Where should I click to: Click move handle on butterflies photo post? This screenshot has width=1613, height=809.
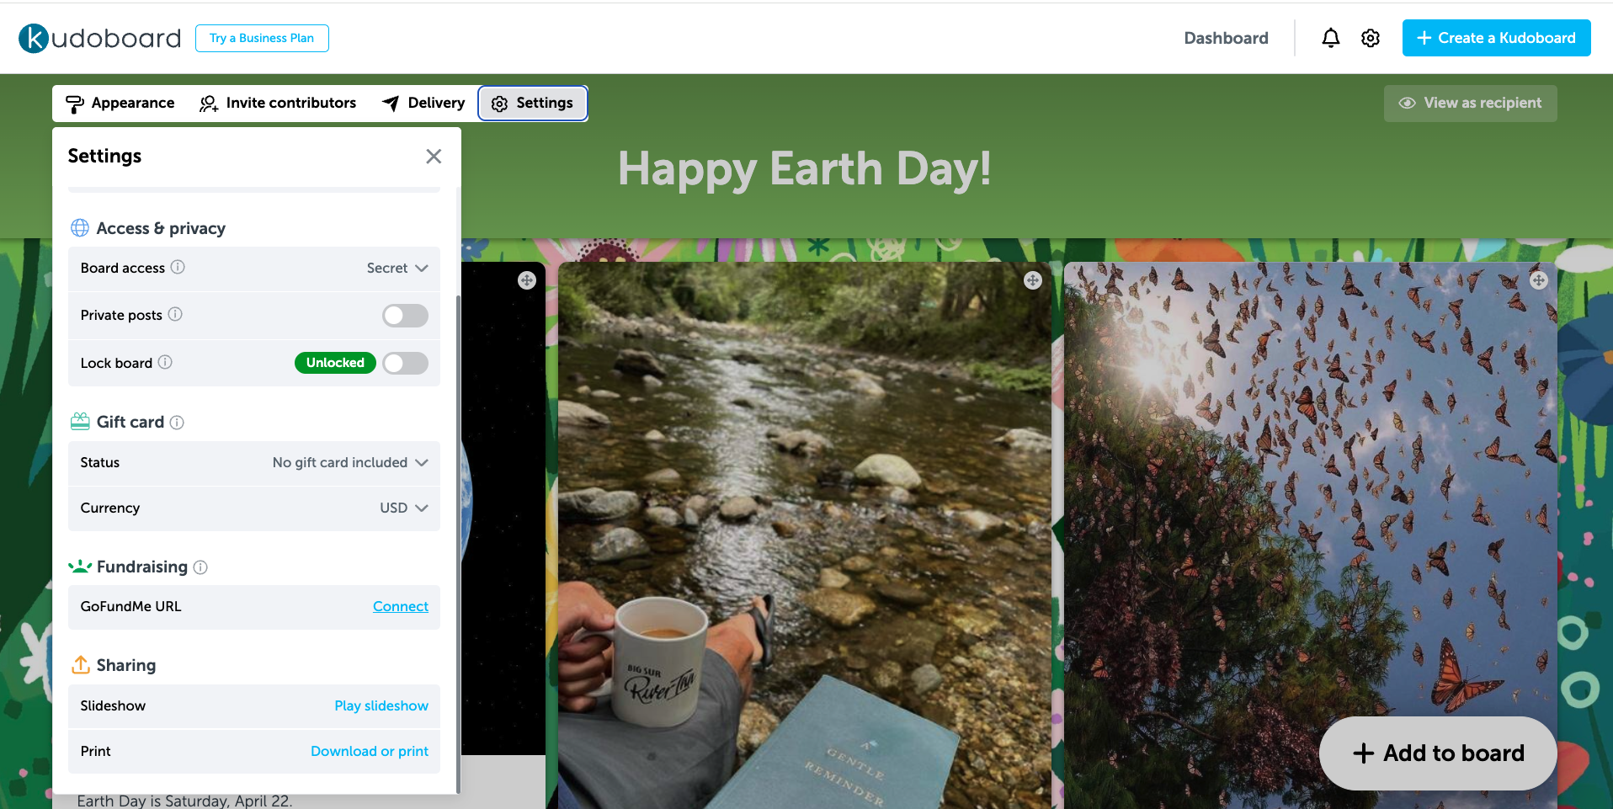click(1538, 280)
